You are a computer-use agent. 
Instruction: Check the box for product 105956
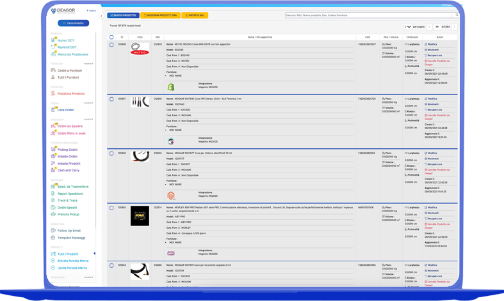[x=111, y=153]
